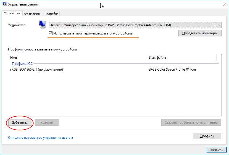This screenshot has width=229, height=155.
Task: Sort profiles by the Имя column header
Action: [77, 58]
